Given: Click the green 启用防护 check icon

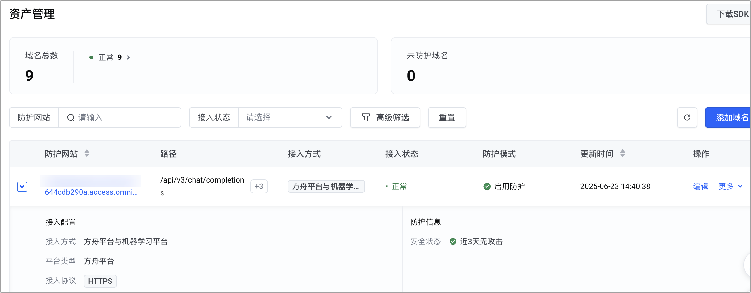Looking at the screenshot, I should tap(487, 186).
